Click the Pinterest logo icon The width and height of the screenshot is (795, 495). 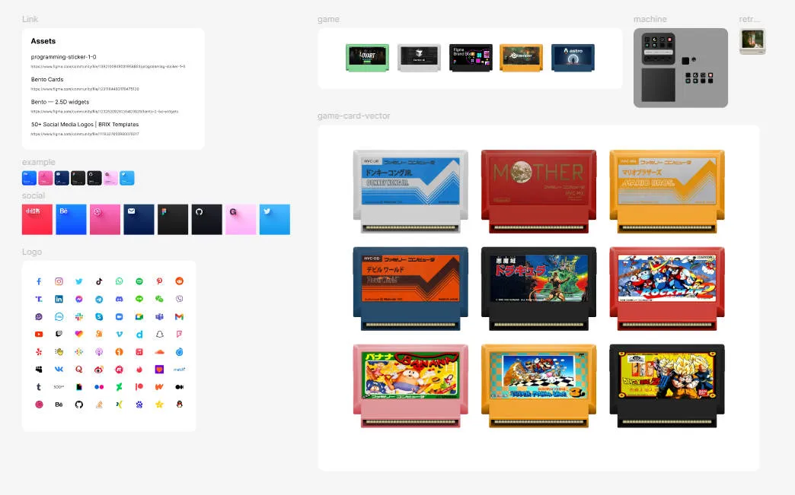point(160,281)
